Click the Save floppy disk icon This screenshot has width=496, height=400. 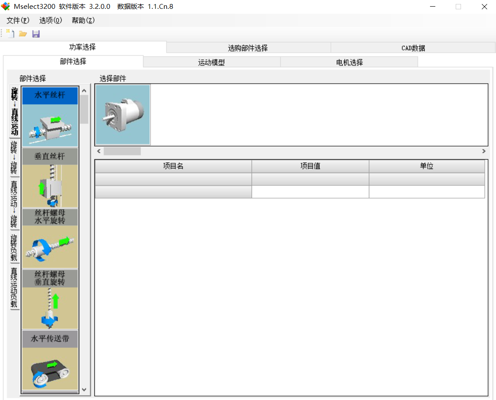click(x=36, y=34)
